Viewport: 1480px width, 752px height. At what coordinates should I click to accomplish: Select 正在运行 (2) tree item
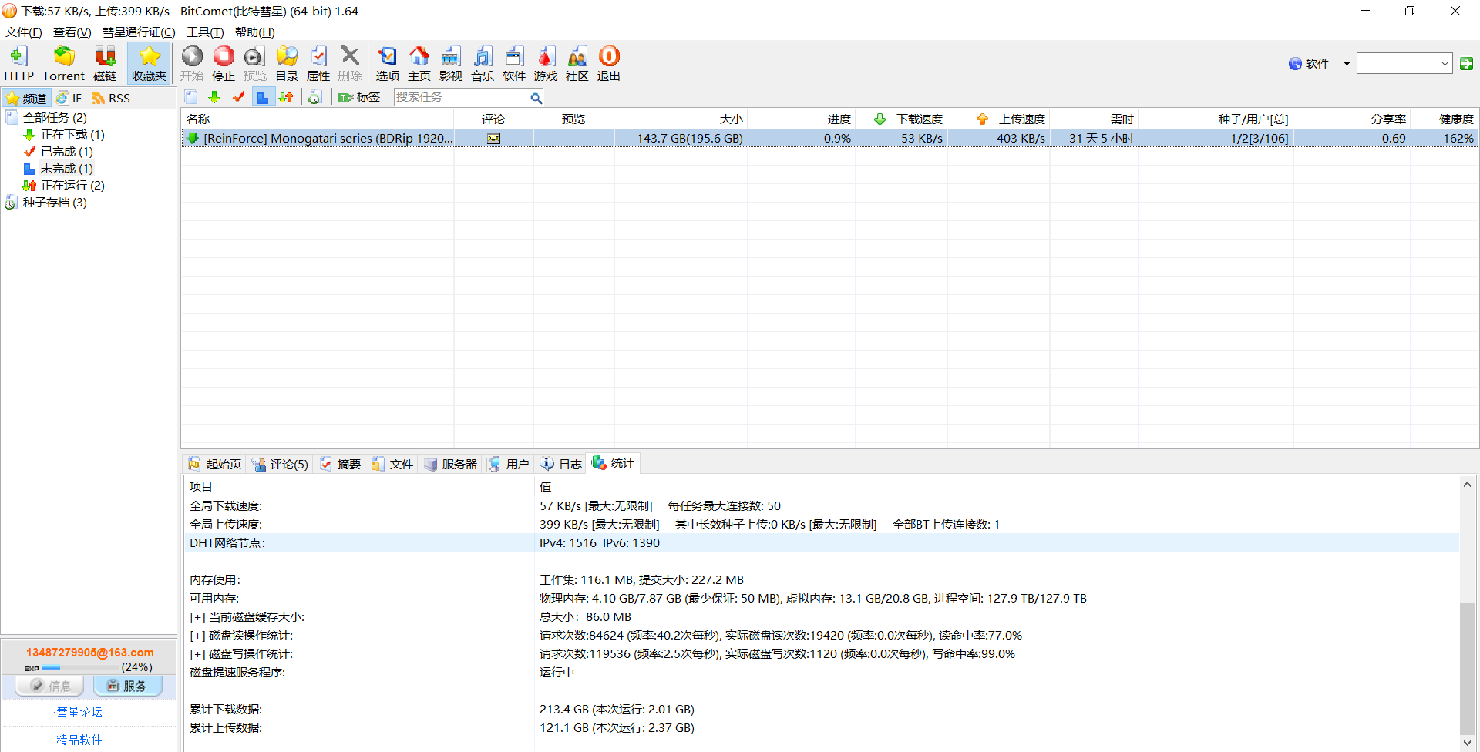[x=72, y=185]
